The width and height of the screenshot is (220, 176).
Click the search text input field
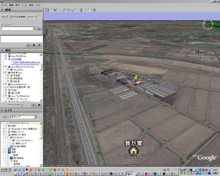[x=17, y=28]
